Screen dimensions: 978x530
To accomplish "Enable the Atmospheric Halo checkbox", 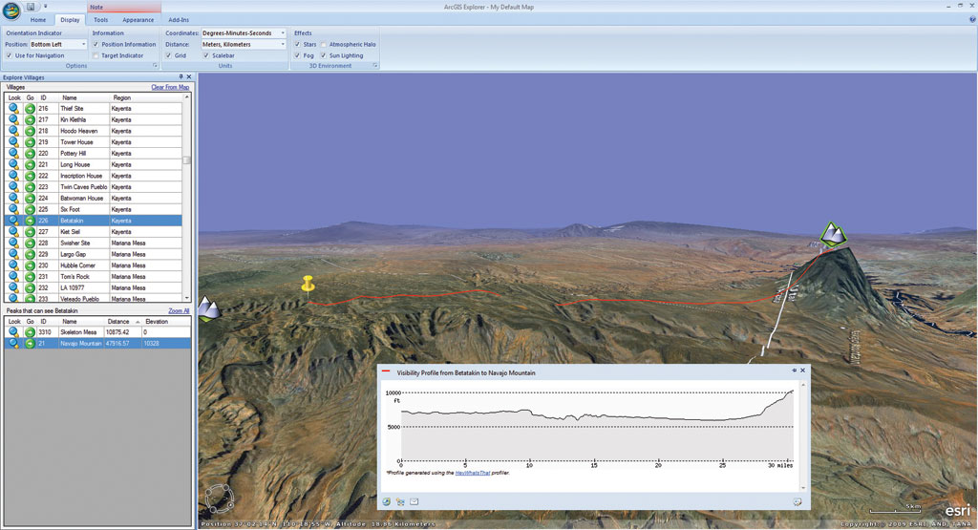I will click(324, 44).
